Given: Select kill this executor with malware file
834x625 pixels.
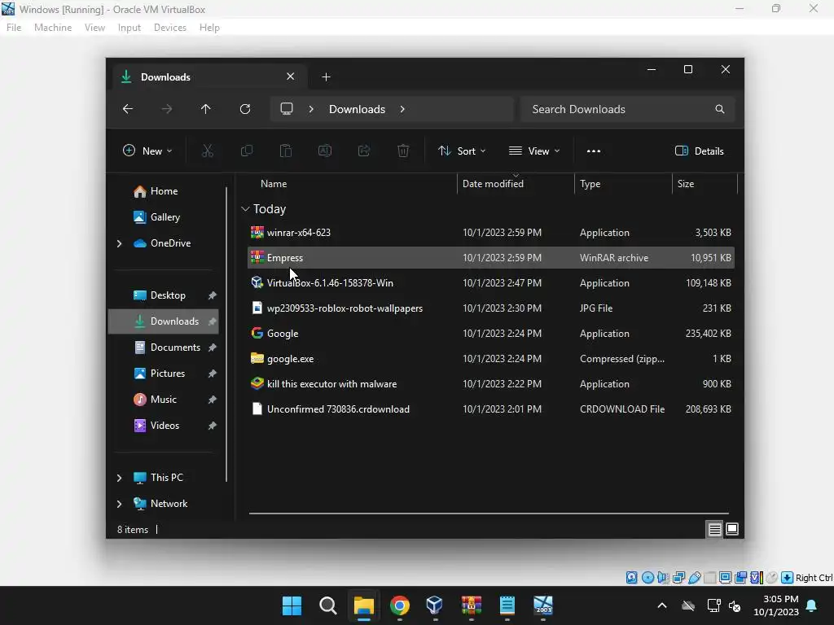Looking at the screenshot, I should 491,384.
